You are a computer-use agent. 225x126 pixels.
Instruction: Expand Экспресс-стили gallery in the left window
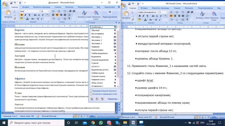tap(84, 15)
